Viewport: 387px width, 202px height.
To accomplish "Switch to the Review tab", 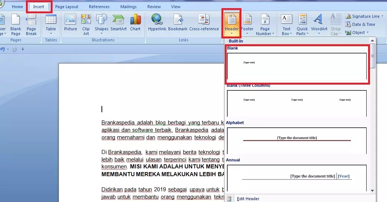I will pyautogui.click(x=154, y=7).
